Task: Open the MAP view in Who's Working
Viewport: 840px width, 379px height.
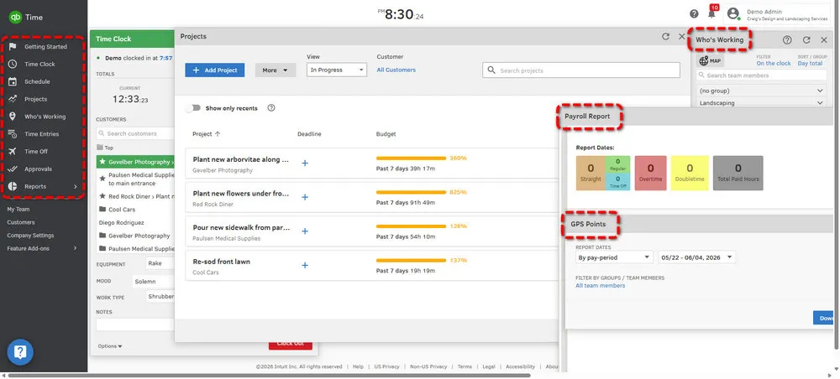Action: click(711, 61)
